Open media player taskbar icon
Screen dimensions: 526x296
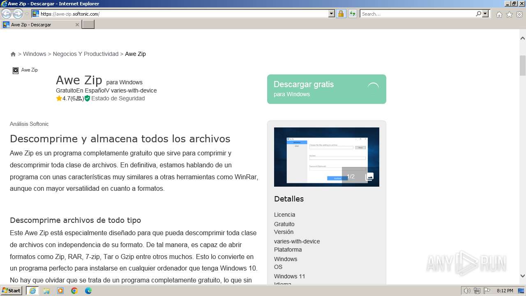click(60, 291)
